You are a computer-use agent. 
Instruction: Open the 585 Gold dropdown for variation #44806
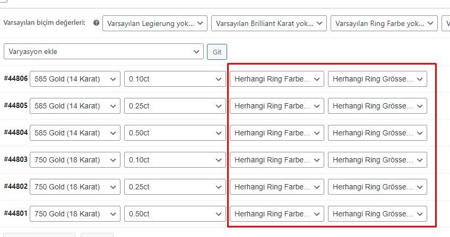pyautogui.click(x=75, y=79)
